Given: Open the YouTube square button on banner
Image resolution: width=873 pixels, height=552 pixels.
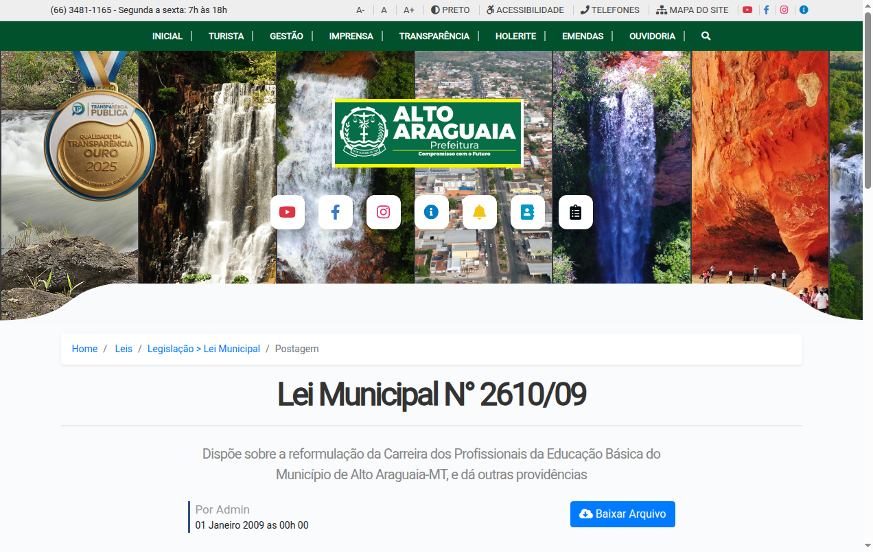Looking at the screenshot, I should point(288,212).
